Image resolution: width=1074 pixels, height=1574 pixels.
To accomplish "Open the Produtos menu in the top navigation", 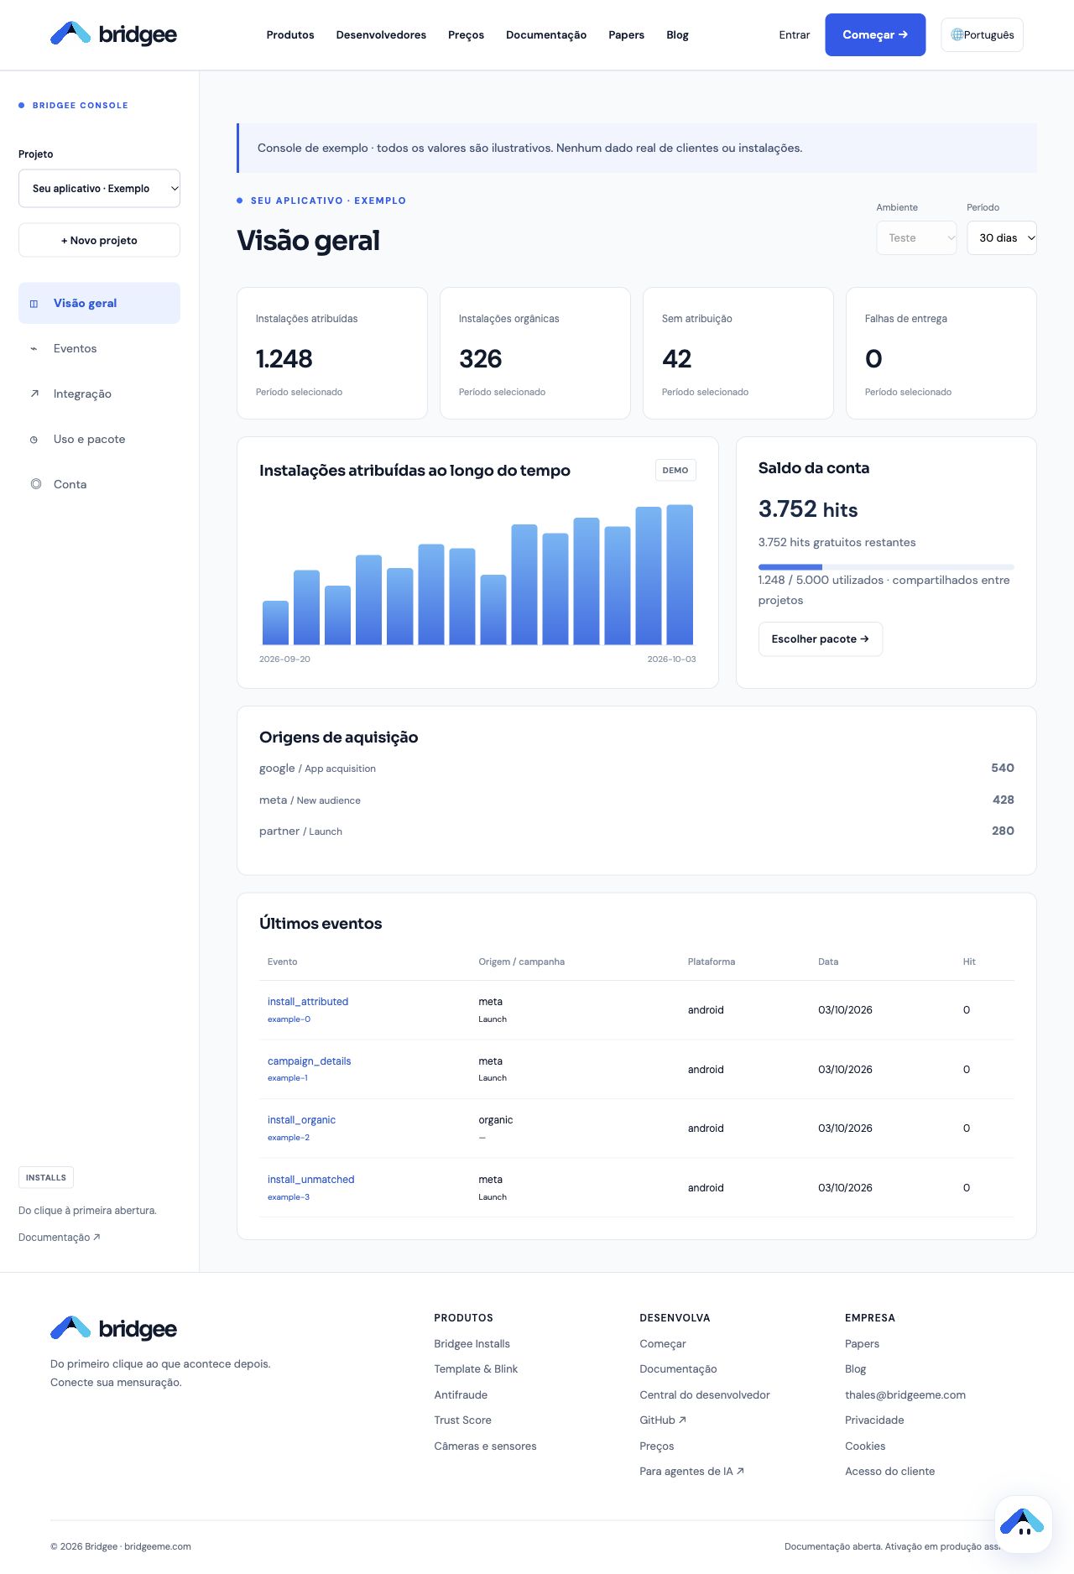I will [x=290, y=34].
